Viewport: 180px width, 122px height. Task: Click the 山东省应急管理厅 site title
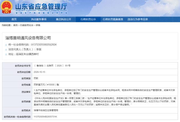[41, 6]
